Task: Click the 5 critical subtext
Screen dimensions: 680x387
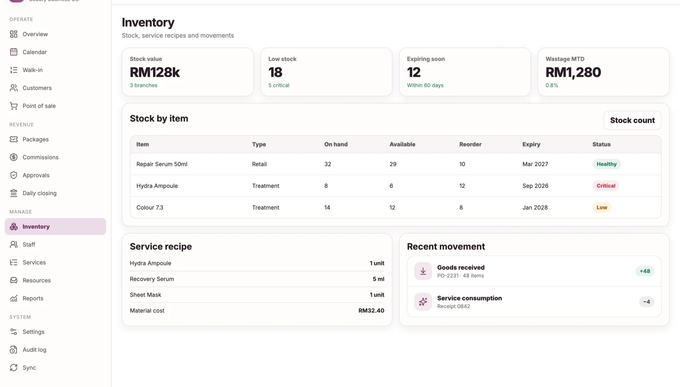Action: pos(278,85)
